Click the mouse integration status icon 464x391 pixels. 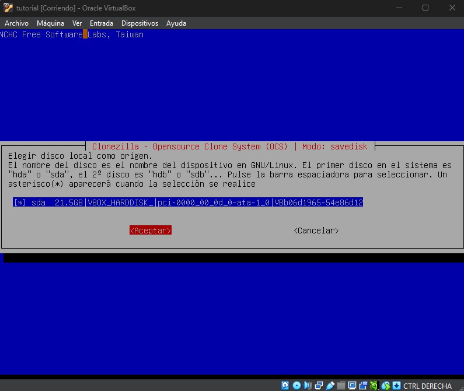[386, 385]
